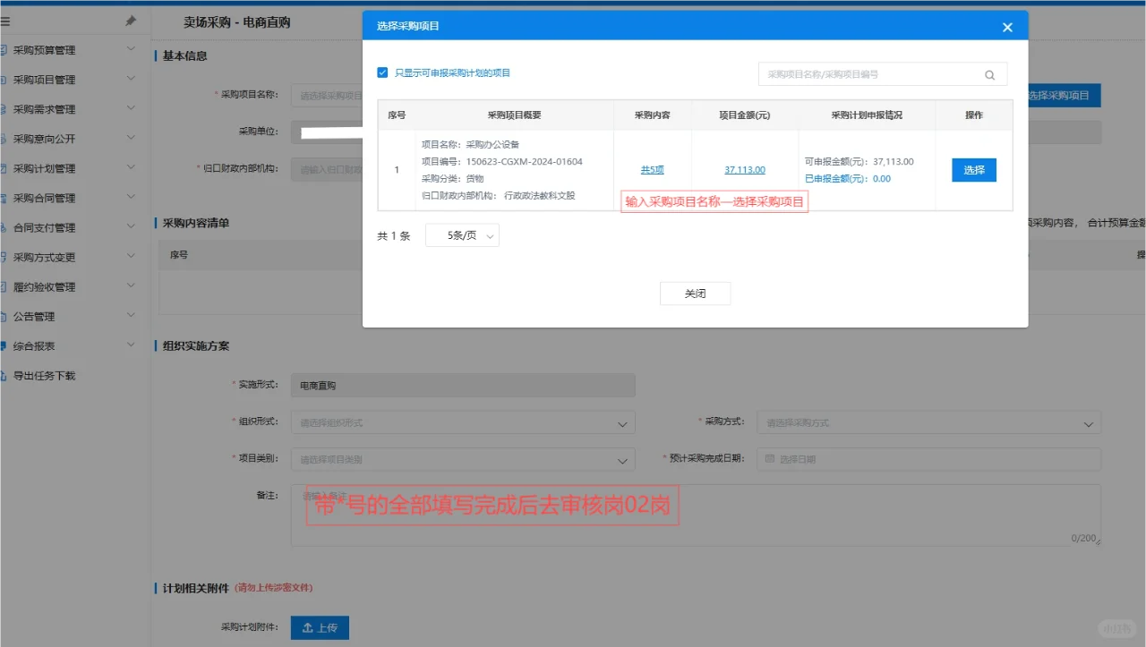
Task: Expand the 采购预算管理 chevron
Action: pyautogui.click(x=131, y=49)
